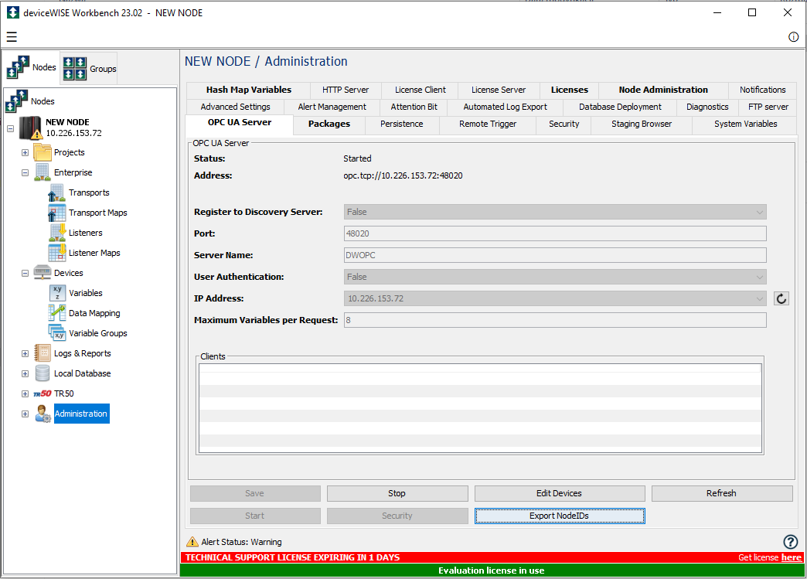Click the Administration user icon
The height and width of the screenshot is (579, 807).
coord(43,414)
